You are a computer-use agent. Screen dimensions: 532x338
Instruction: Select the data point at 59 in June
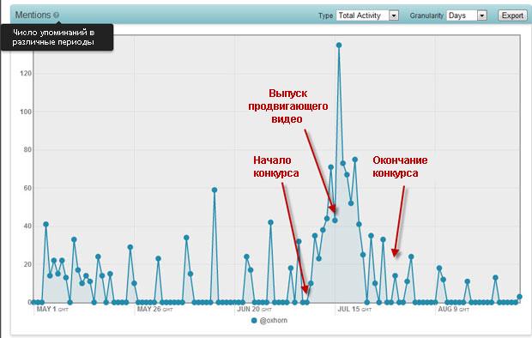pos(215,190)
